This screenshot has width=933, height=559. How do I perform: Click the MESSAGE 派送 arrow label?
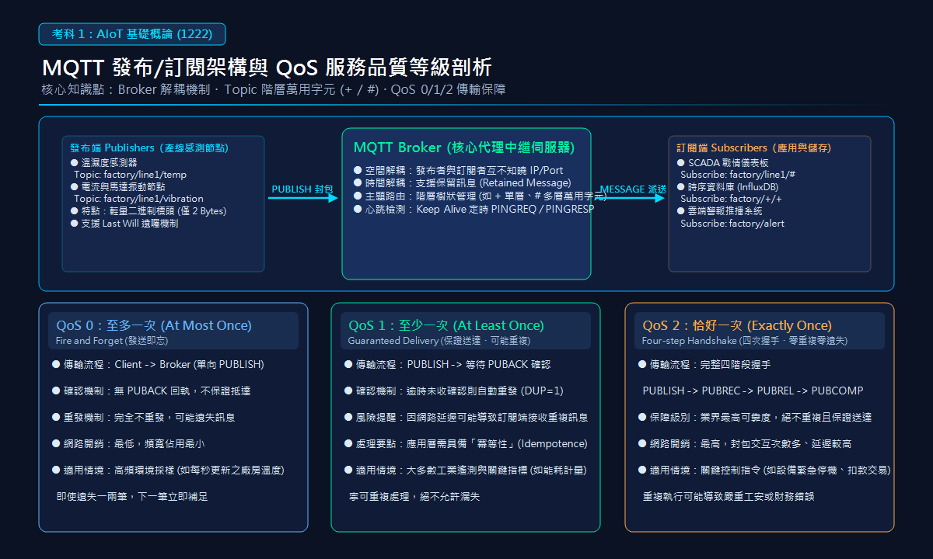coord(634,189)
